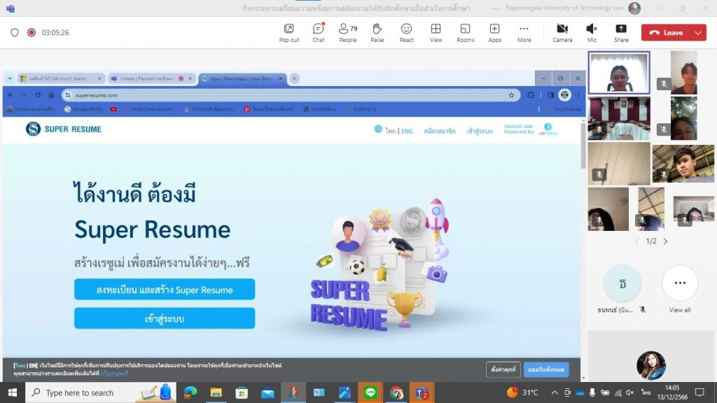Open the Chat panel

(x=318, y=32)
